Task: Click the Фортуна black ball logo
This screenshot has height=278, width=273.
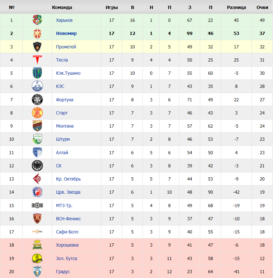Action: (x=37, y=99)
